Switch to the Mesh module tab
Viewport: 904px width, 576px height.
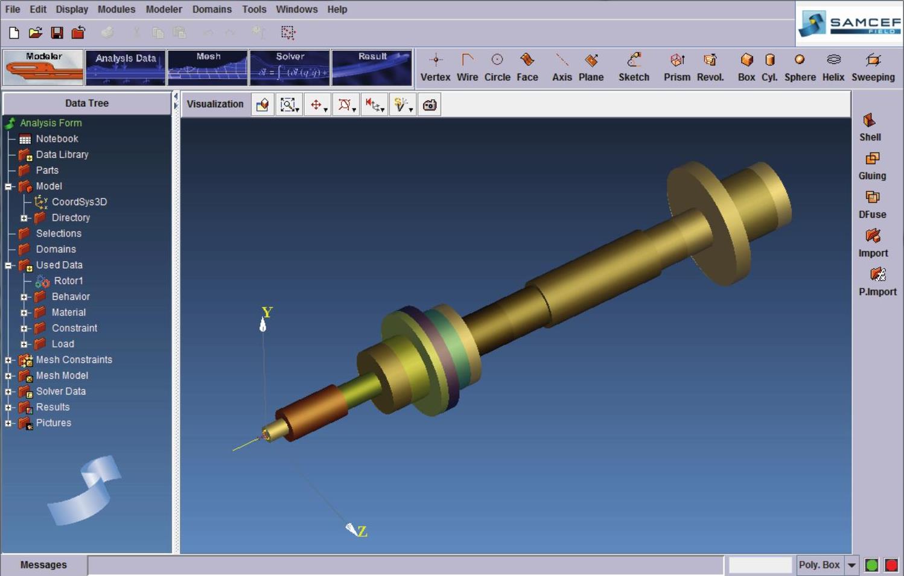(208, 67)
